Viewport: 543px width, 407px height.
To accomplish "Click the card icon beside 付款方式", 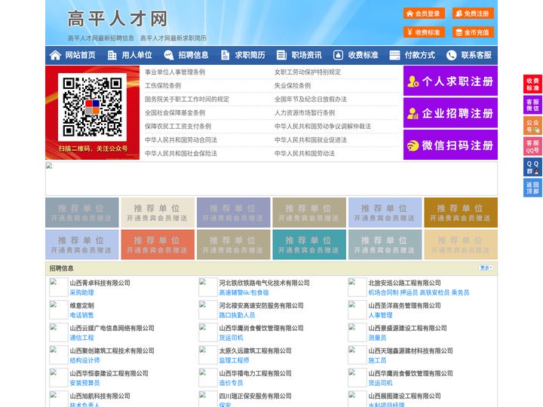I will point(394,55).
